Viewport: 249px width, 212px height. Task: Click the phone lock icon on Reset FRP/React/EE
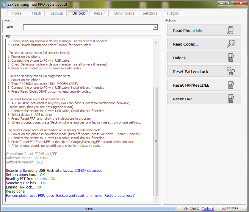[x=231, y=85]
